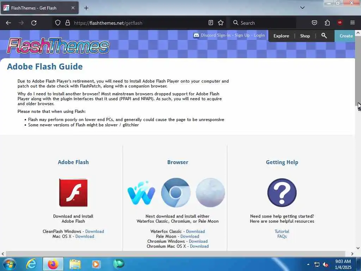Image resolution: width=361 pixels, height=271 pixels.
Task: Click the volume speaker tray icon
Action: [x=325, y=265]
